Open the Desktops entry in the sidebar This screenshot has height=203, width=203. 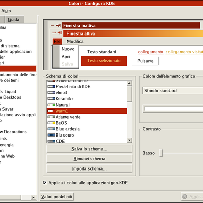click(11, 97)
